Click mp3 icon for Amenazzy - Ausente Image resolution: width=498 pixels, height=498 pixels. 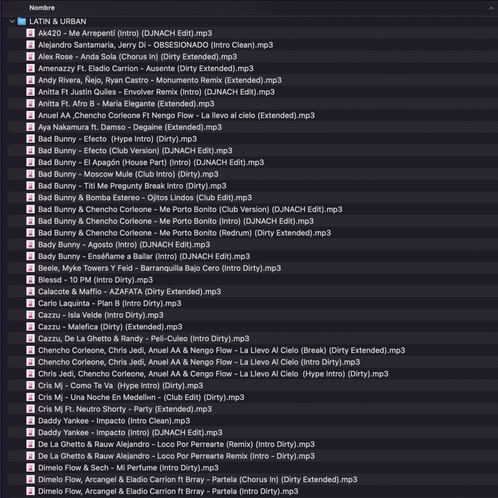coord(31,68)
